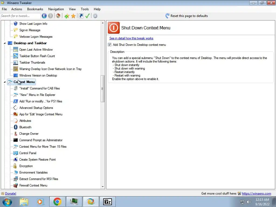Click the Encryption padlock icon

click(15, 166)
